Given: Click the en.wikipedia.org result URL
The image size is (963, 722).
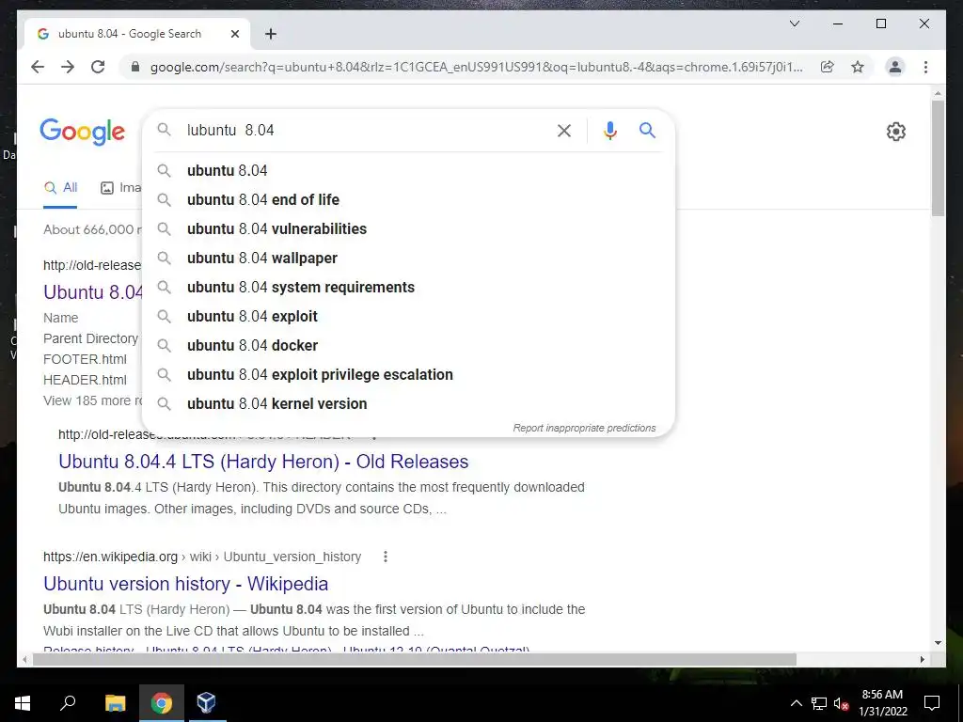Looking at the screenshot, I should (202, 557).
